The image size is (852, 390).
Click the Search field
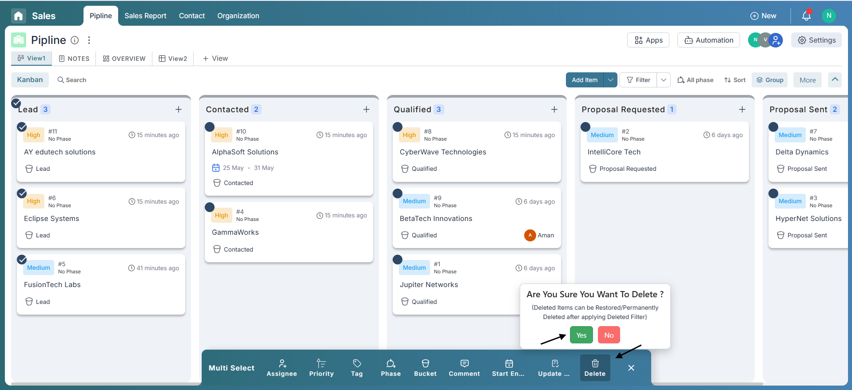click(72, 80)
